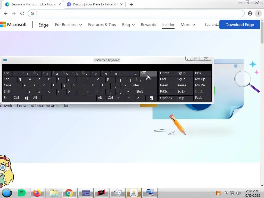Open File Explorer folder on taskbar

(x=54, y=193)
